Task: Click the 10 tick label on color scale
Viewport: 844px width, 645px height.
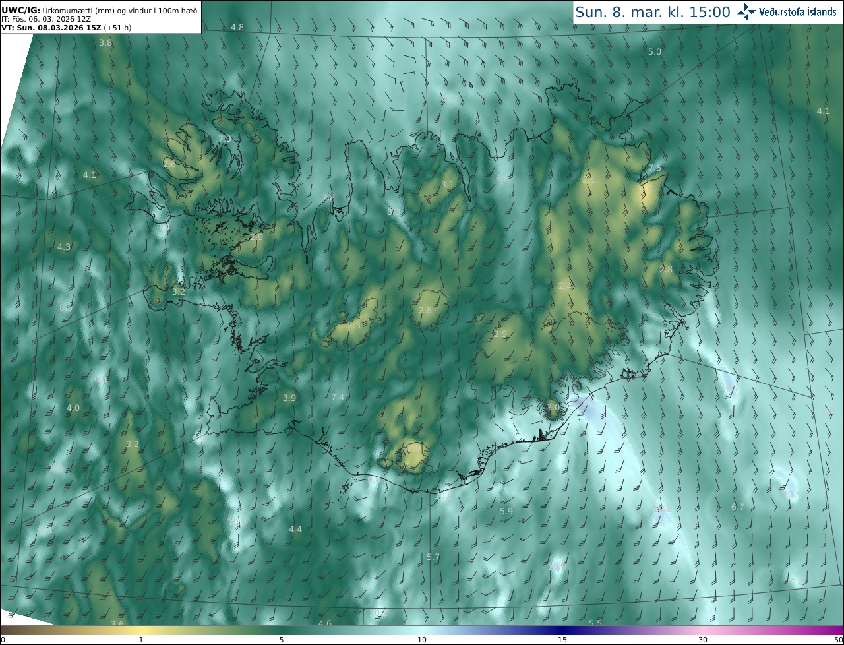Action: pos(422,640)
